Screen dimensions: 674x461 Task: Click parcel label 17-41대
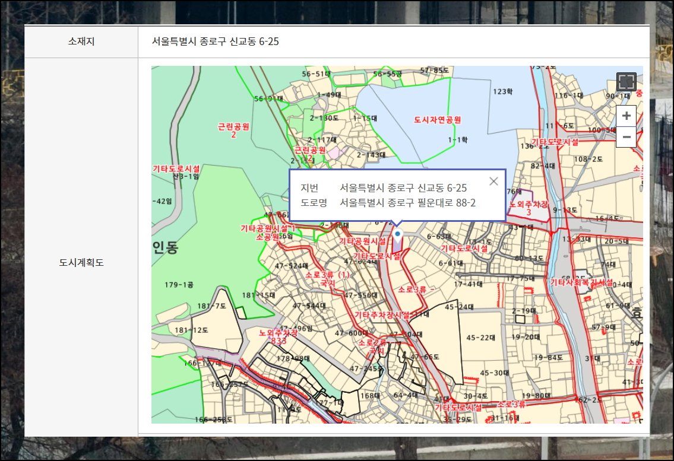[468, 284]
